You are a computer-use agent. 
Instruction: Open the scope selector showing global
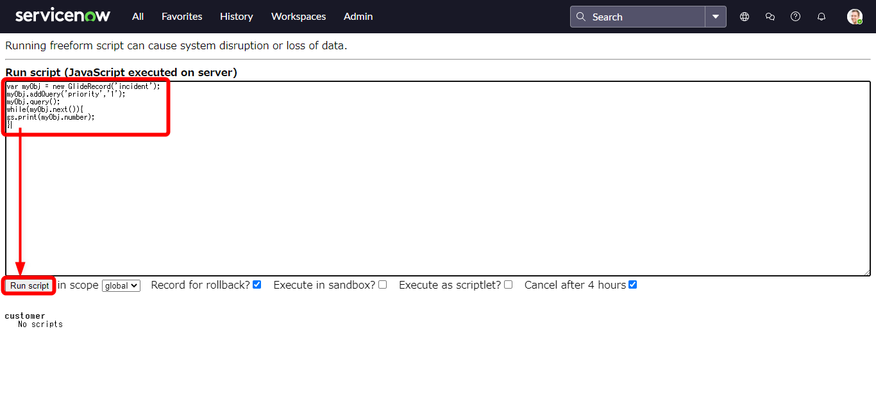click(121, 285)
